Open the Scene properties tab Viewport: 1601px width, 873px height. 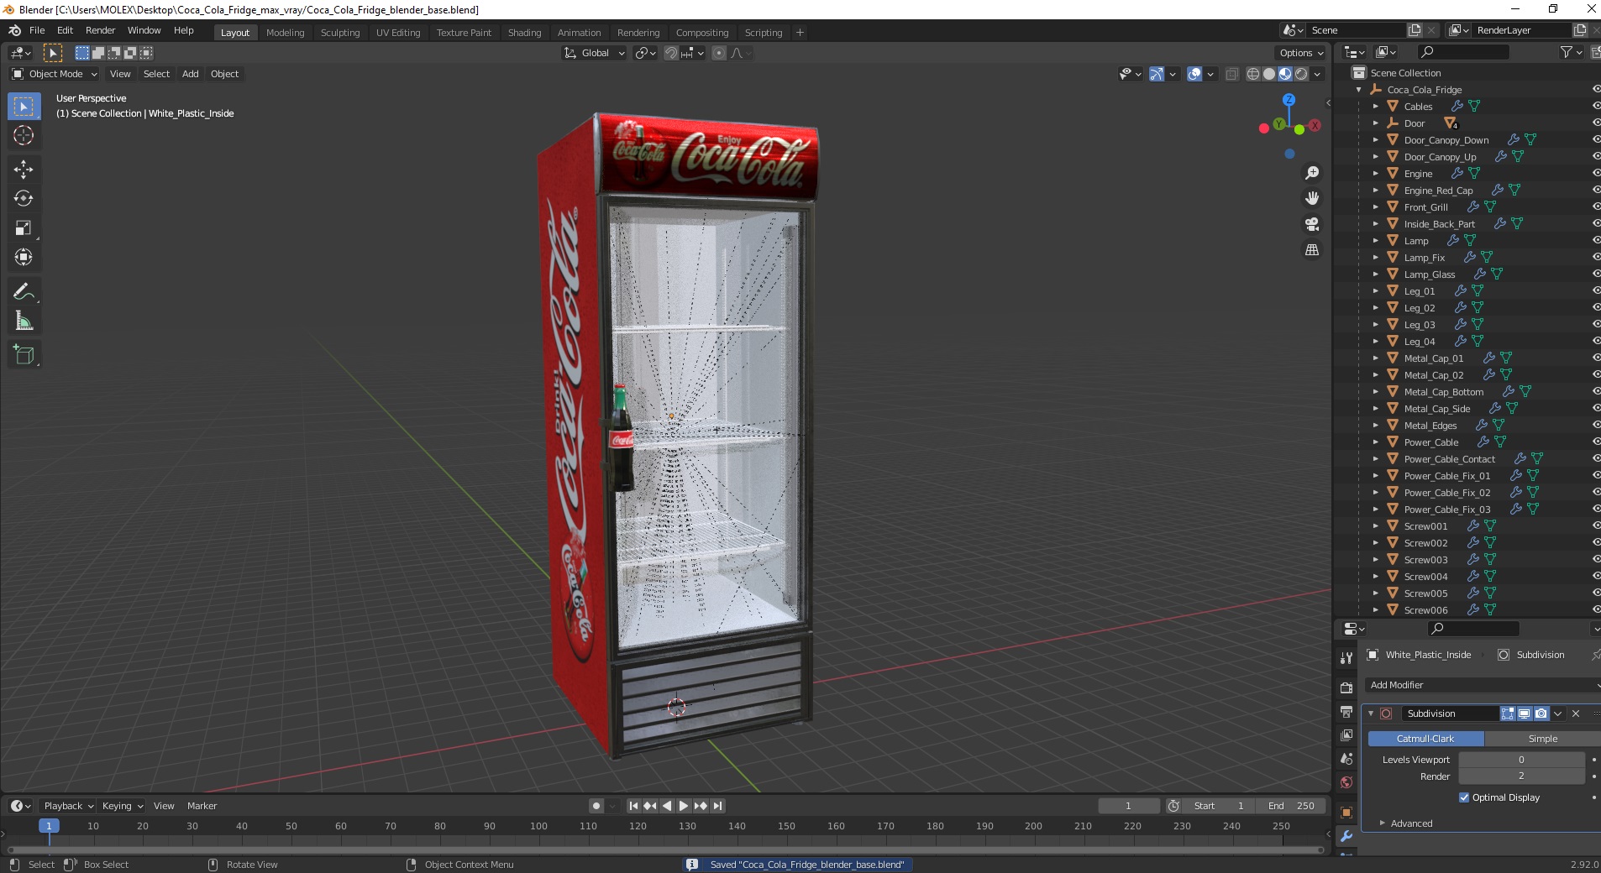[x=1346, y=759]
